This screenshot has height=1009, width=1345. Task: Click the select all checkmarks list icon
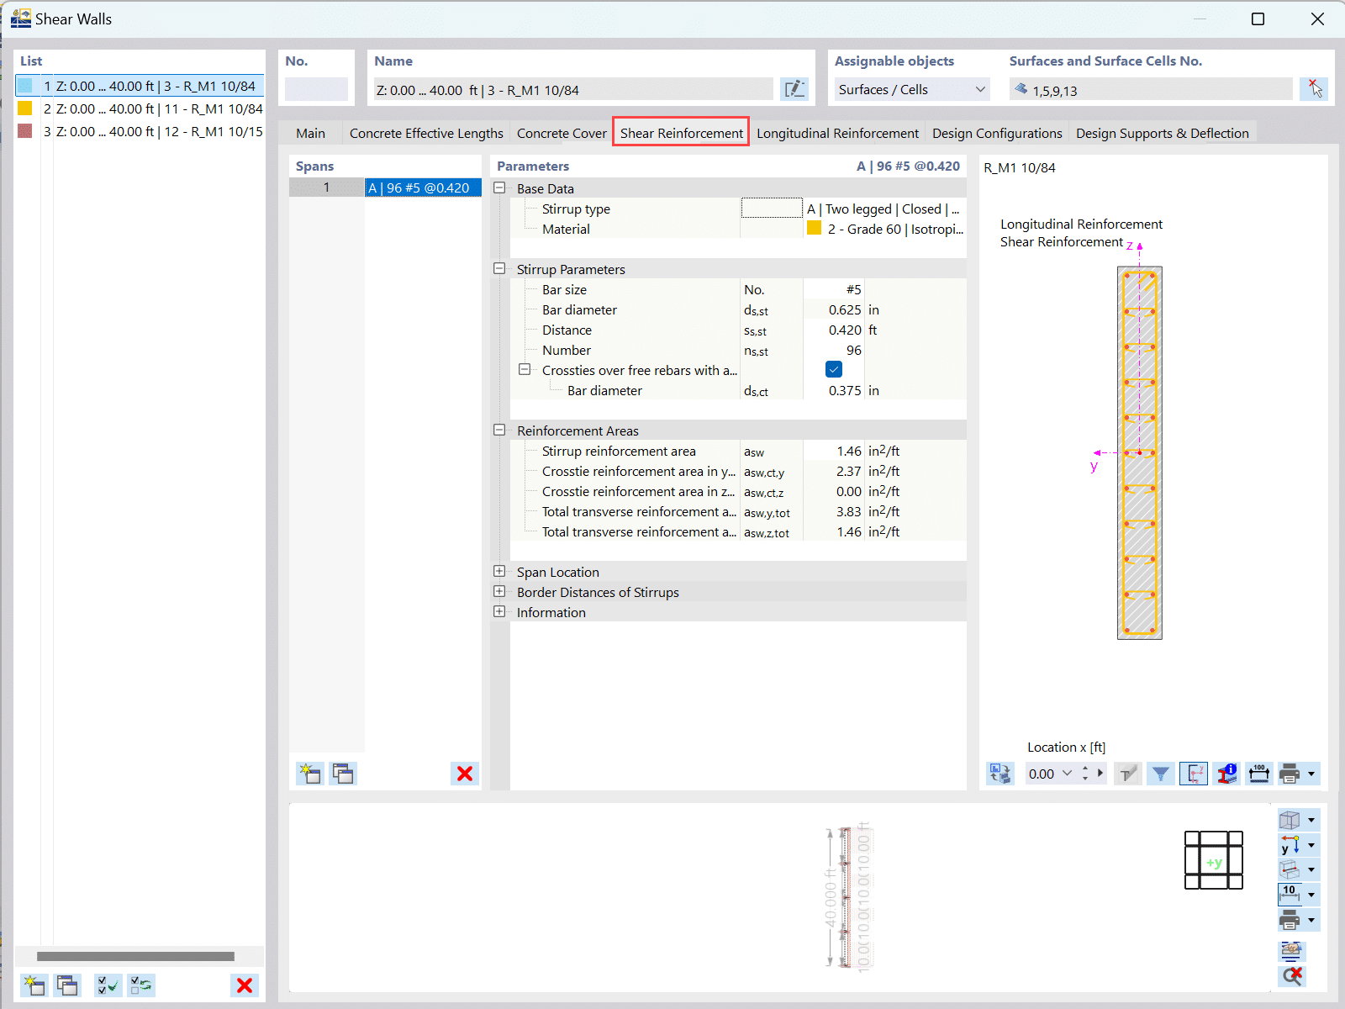click(x=108, y=985)
